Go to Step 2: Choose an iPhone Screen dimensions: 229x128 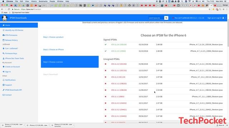point(53,49)
